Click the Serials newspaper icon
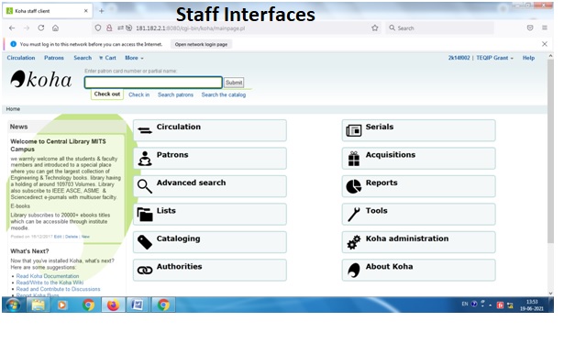The image size is (564, 344). point(354,130)
